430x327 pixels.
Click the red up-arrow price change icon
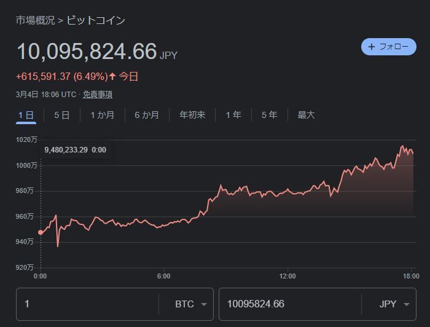click(112, 76)
